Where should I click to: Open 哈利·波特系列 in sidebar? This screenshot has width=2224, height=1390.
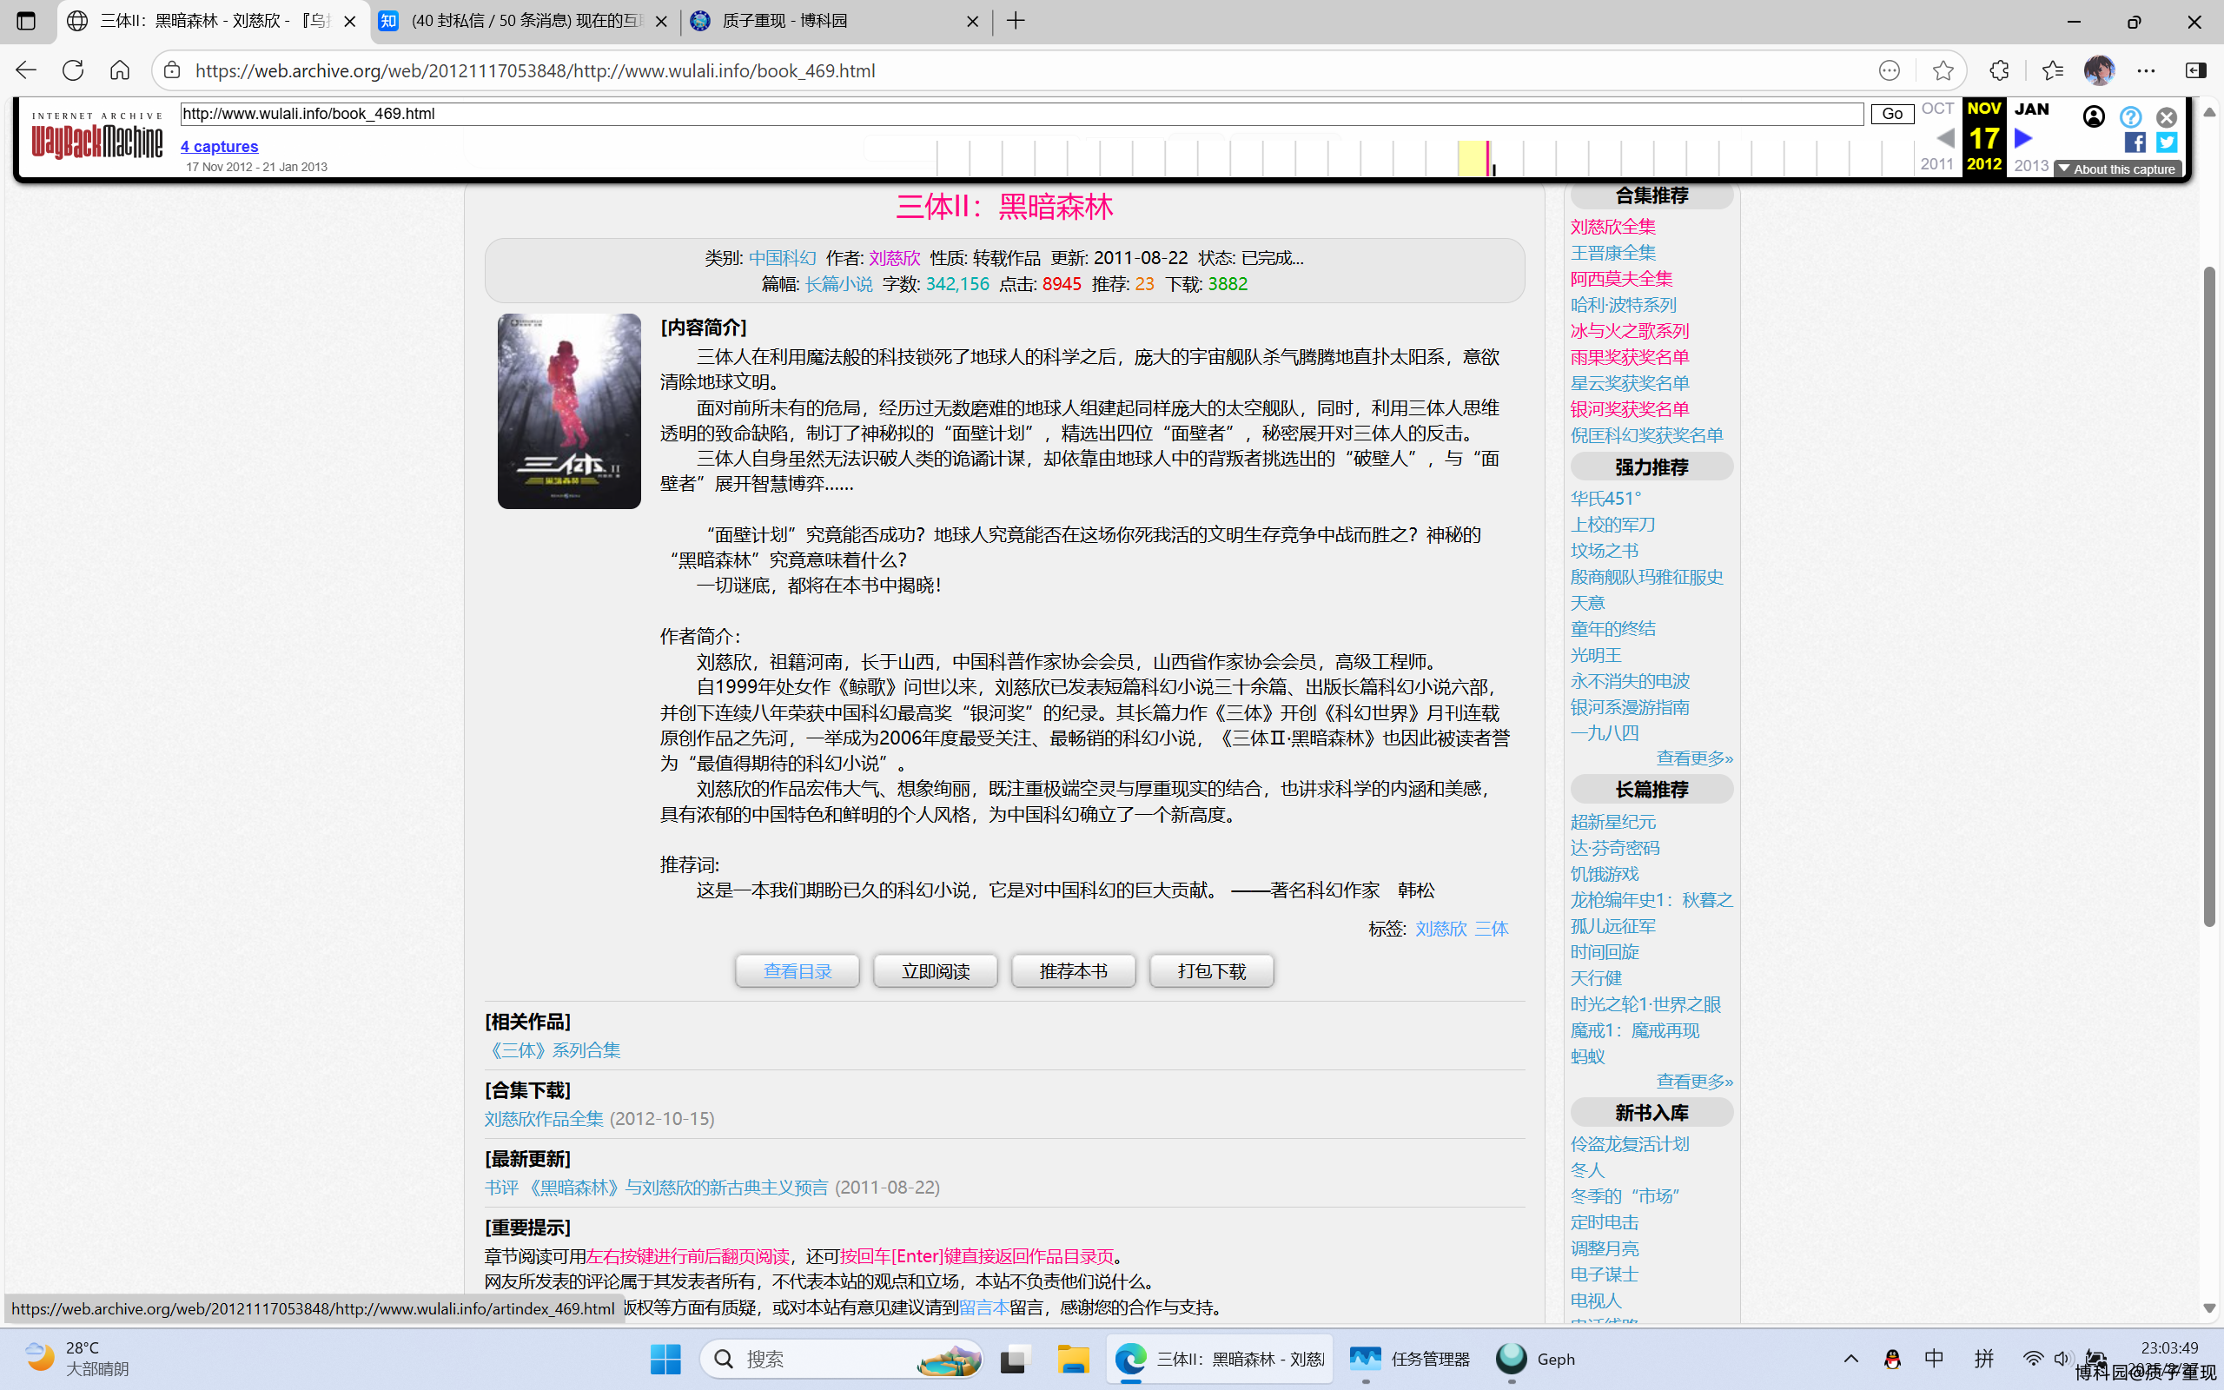click(x=1623, y=304)
